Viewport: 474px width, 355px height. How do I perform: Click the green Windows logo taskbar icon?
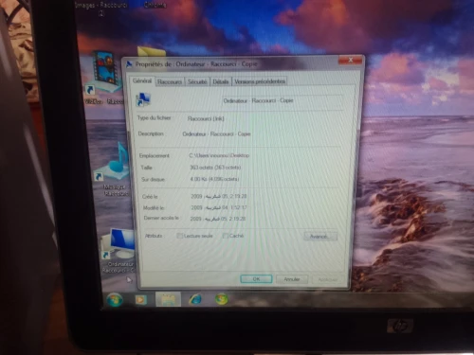point(222,299)
